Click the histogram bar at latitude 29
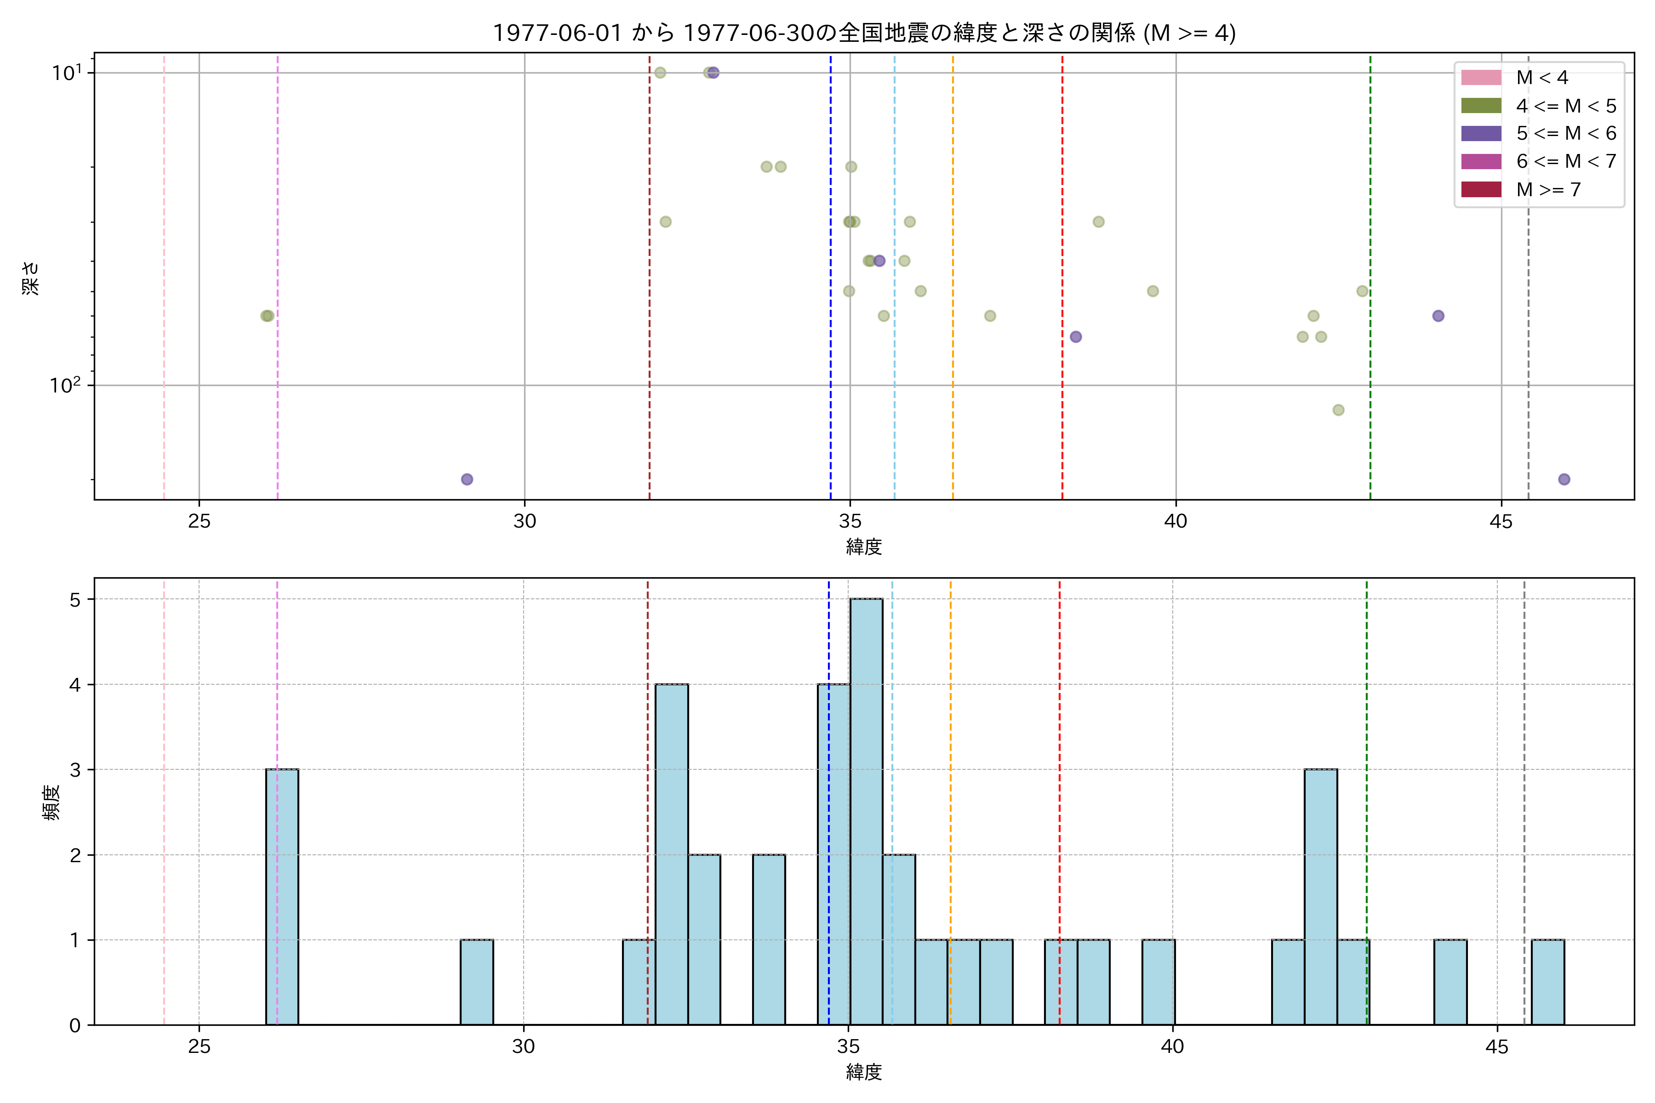This screenshot has height=1103, width=1655. pos(476,982)
